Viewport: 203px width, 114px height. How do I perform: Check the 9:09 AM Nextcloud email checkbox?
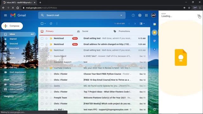42,44
